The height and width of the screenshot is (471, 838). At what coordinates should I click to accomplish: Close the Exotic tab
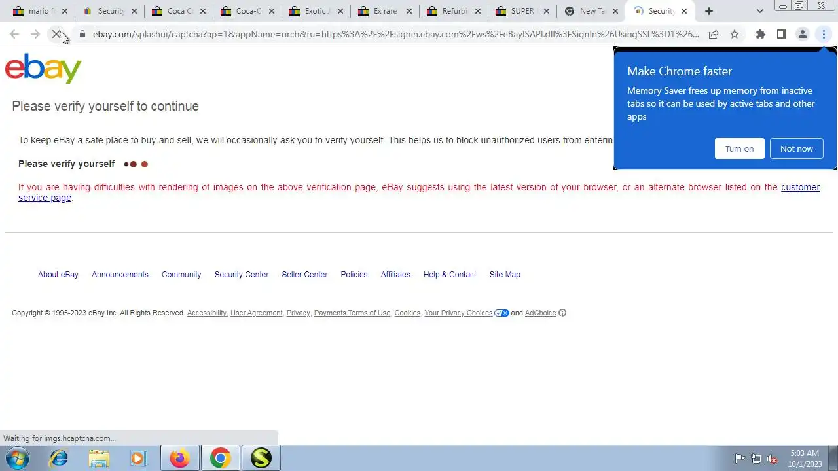point(340,11)
